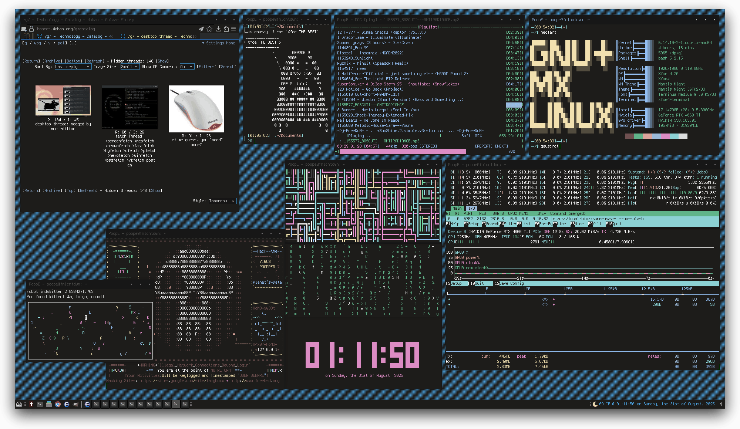Launch Chromium from the bottom panel
The image size is (740, 429).
pos(58,404)
